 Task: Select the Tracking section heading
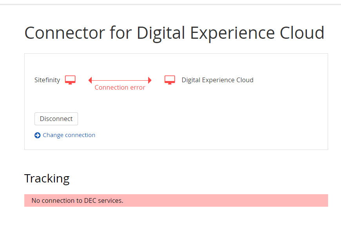pos(47,179)
